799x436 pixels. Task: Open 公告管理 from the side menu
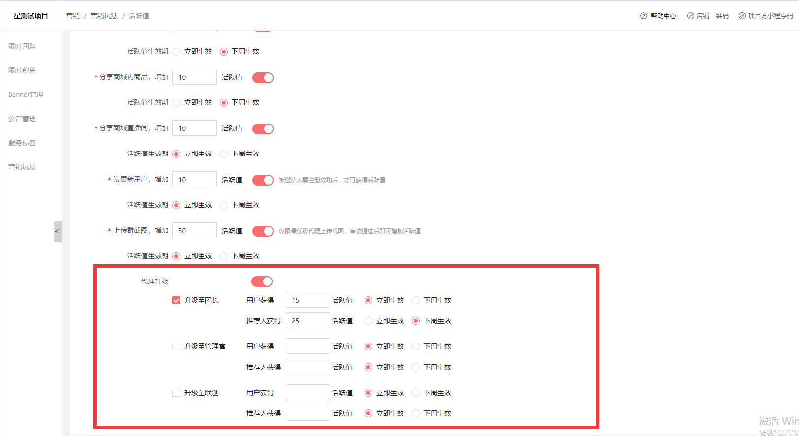point(22,119)
